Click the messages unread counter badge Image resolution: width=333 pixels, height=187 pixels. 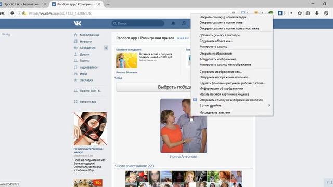[x=106, y=48]
